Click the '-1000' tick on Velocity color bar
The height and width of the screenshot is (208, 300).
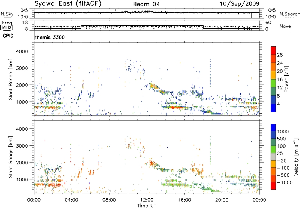click(285, 182)
